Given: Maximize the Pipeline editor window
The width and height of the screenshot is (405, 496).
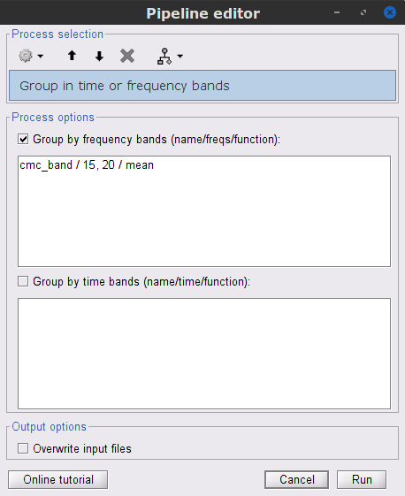Looking at the screenshot, I should coord(363,12).
